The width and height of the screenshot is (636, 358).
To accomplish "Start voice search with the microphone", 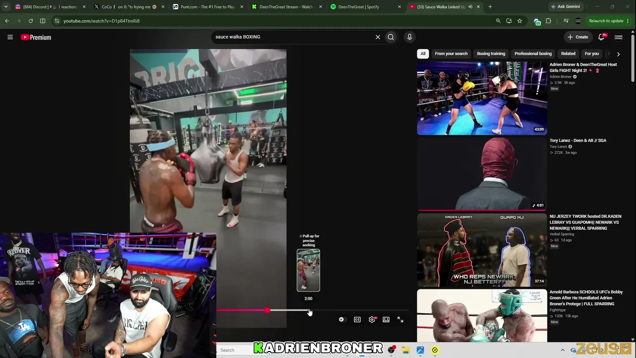I will coord(409,37).
